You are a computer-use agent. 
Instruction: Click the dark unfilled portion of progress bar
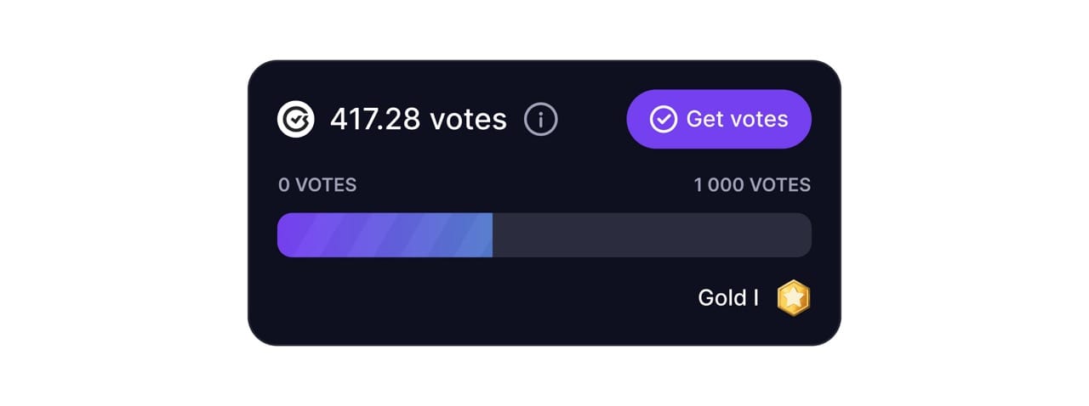coord(653,235)
